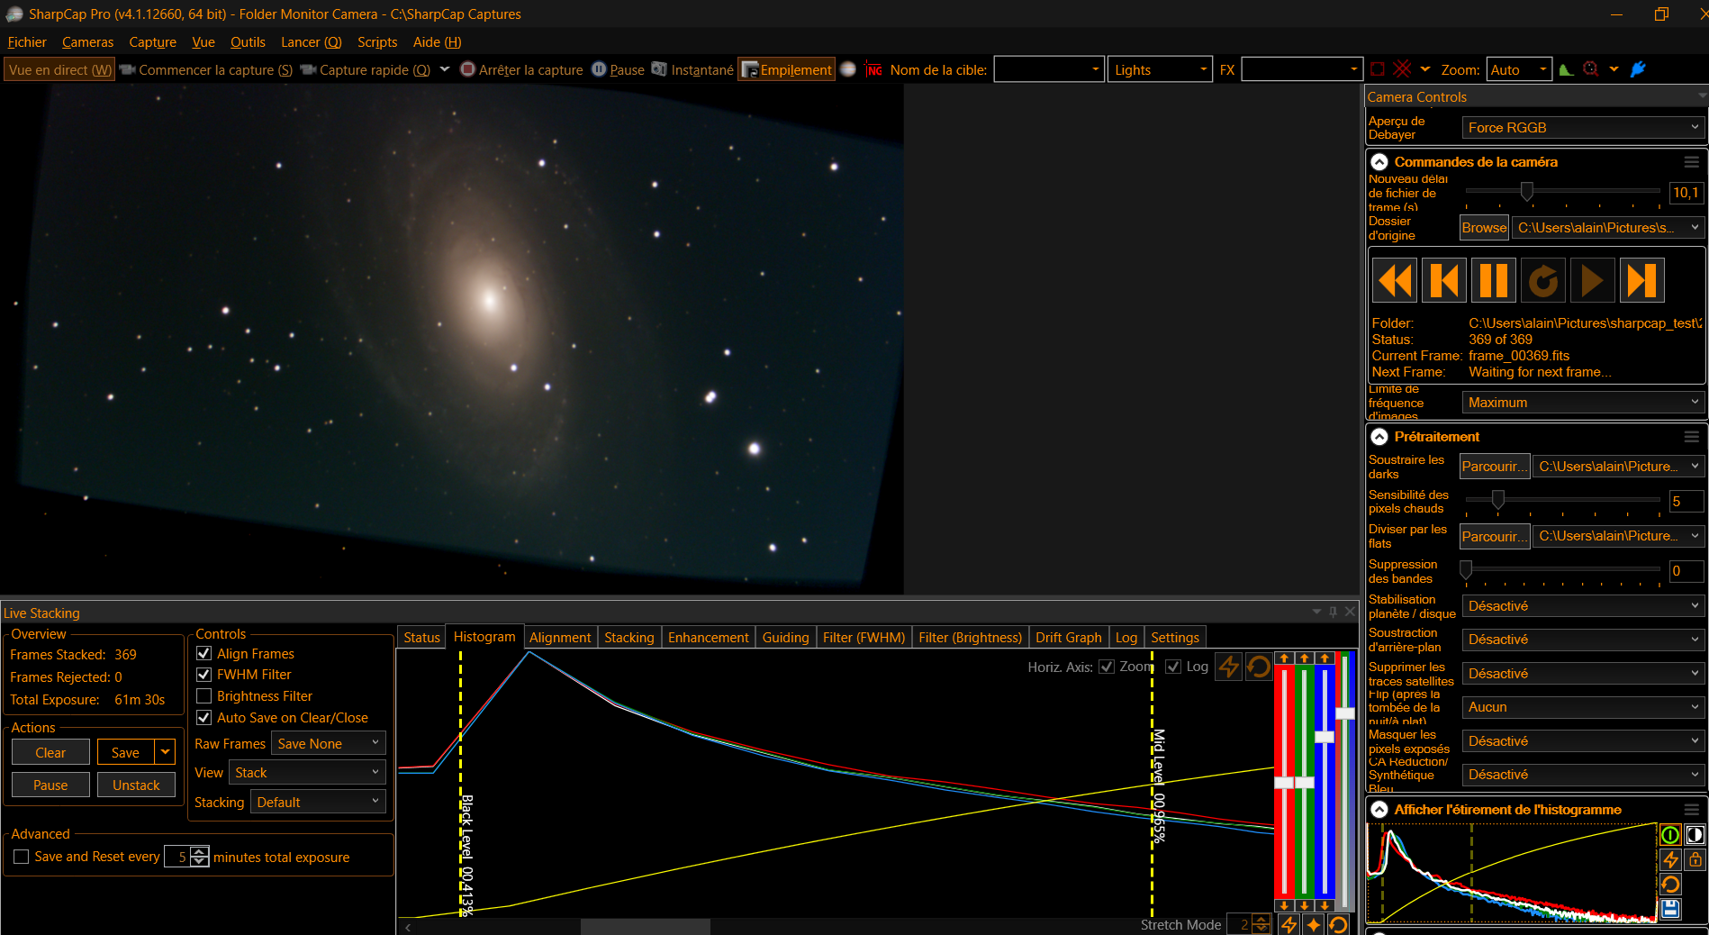Uncheck Align Frames

click(x=203, y=653)
